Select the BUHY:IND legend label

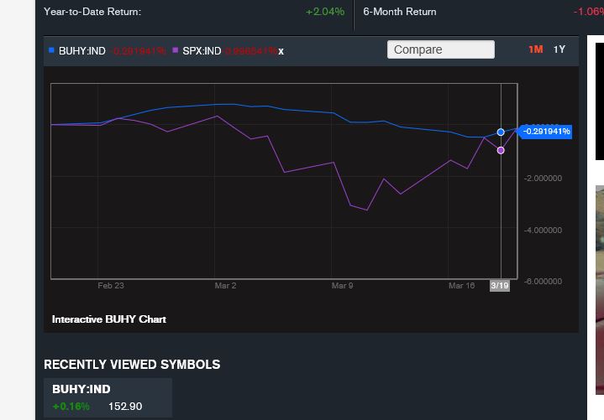point(82,51)
